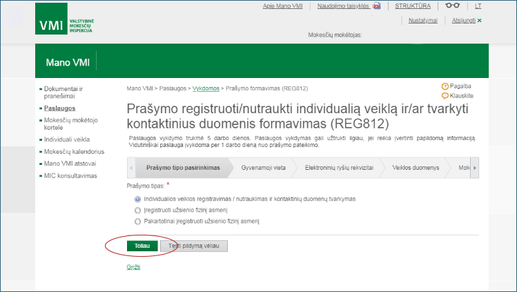
Task: Click the Paslaugos vykdymo trukmė description text
Action: 302,142
